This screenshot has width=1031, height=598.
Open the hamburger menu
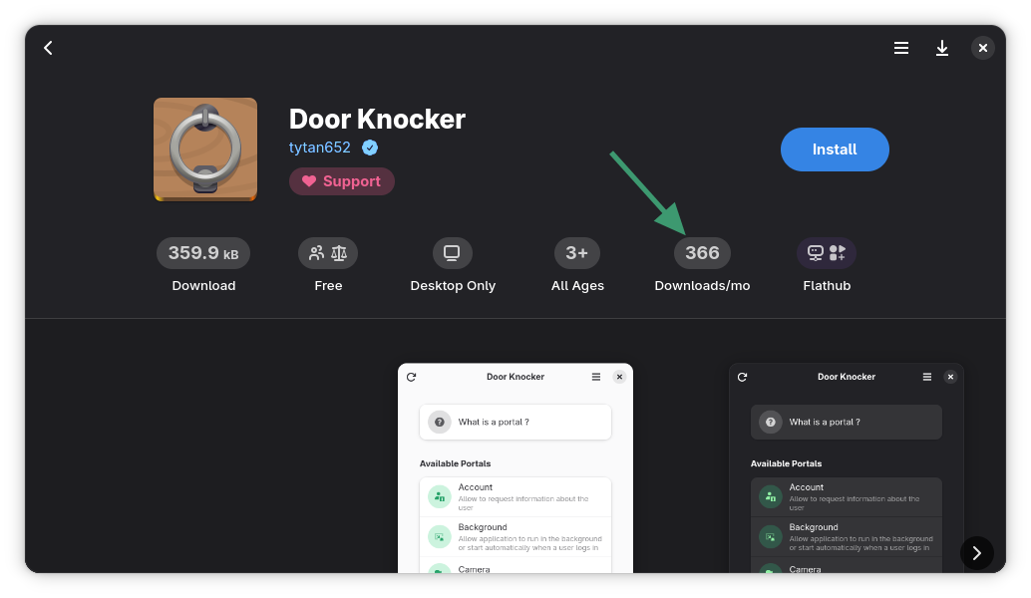click(x=901, y=47)
